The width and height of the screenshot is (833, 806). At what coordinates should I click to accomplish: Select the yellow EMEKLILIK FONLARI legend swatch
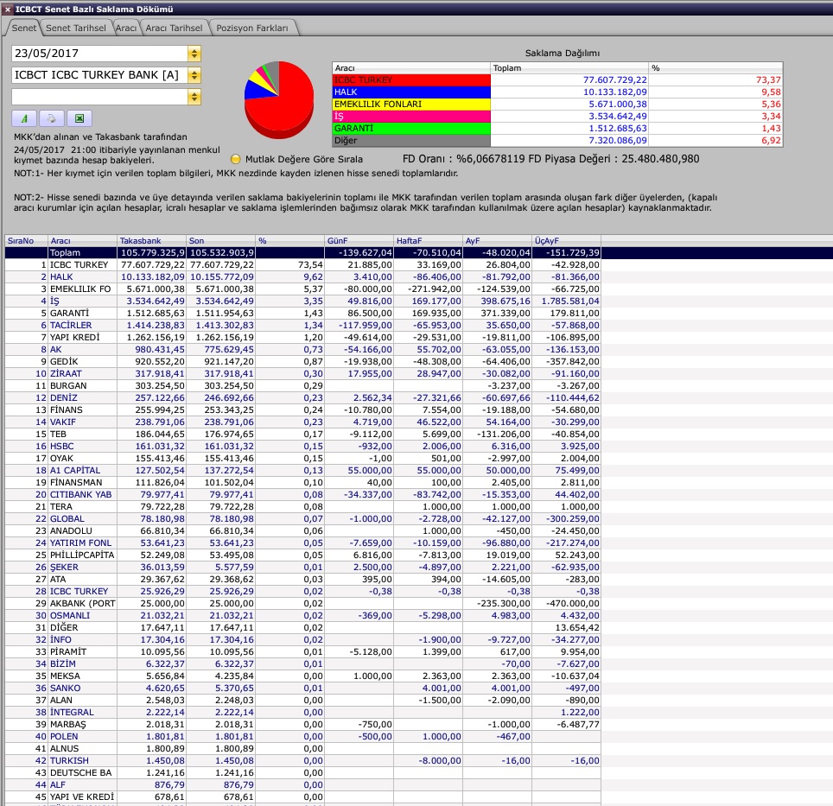click(411, 105)
